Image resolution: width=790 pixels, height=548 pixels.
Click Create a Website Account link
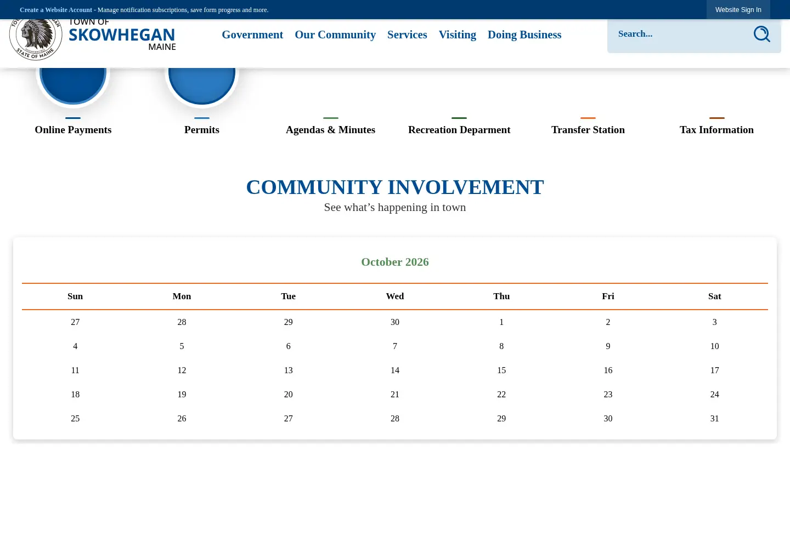[56, 10]
